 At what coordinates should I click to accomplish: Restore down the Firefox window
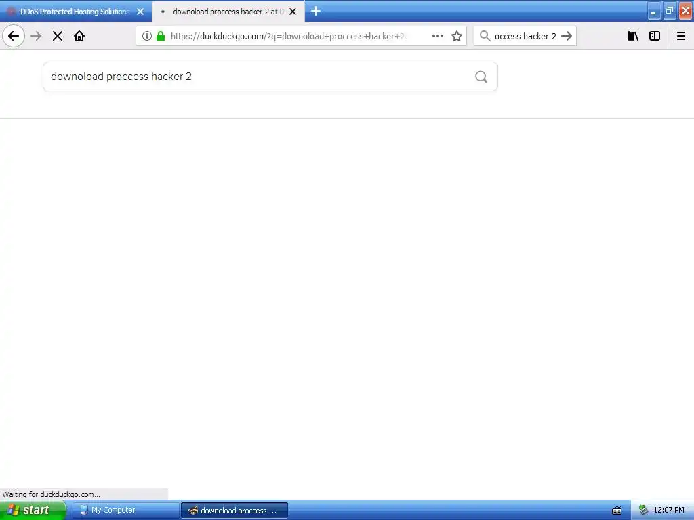point(670,11)
